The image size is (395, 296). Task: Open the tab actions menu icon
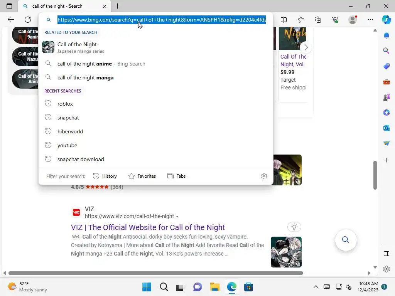[9, 6]
